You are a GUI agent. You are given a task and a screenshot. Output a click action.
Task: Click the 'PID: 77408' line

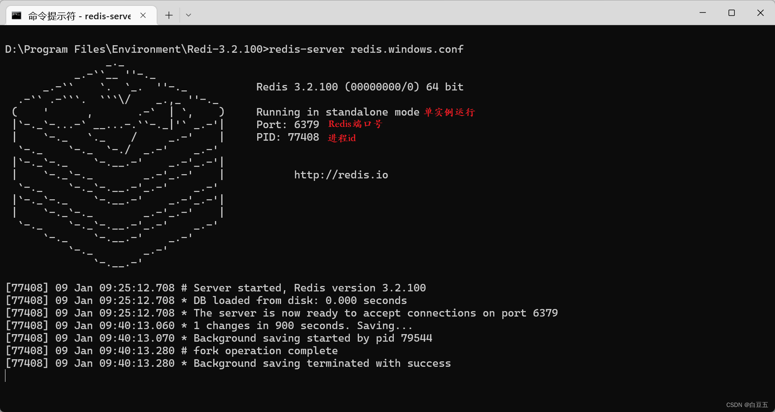pyautogui.click(x=288, y=137)
